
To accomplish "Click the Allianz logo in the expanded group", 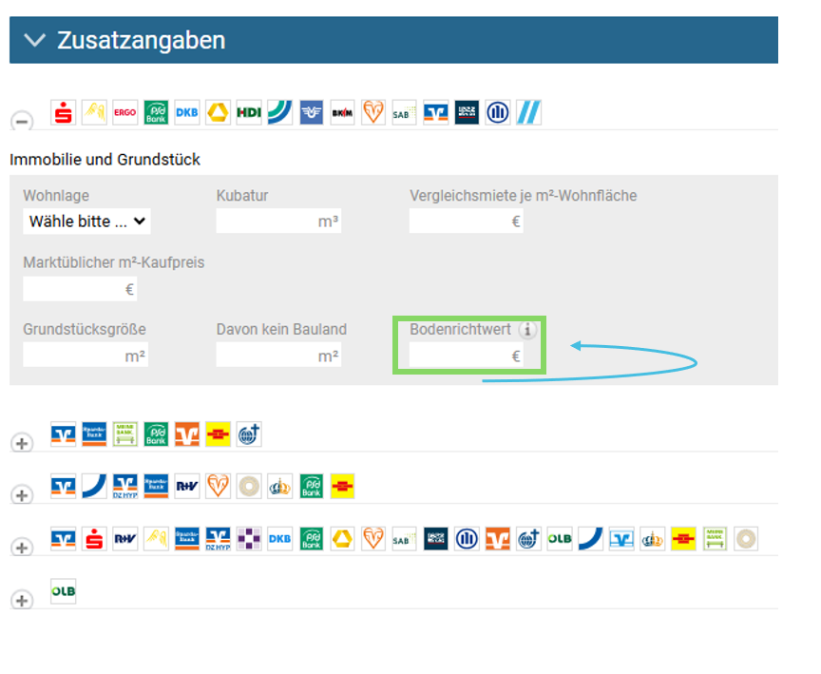I will click(497, 112).
